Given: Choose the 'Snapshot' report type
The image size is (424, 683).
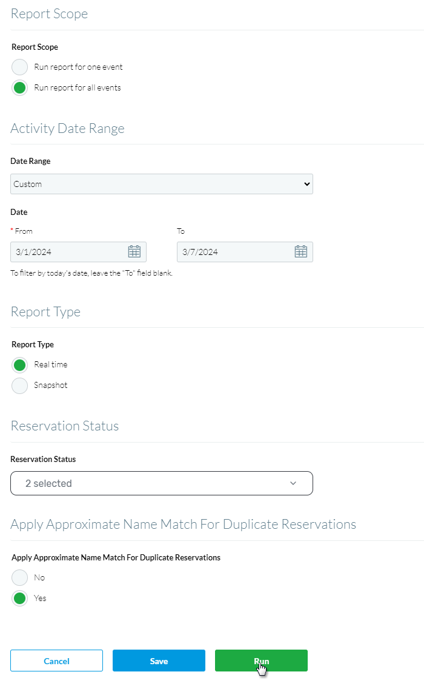Looking at the screenshot, I should tap(19, 386).
